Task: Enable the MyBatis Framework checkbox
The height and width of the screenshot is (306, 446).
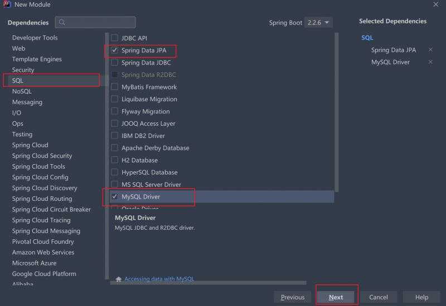Action: pyautogui.click(x=115, y=87)
